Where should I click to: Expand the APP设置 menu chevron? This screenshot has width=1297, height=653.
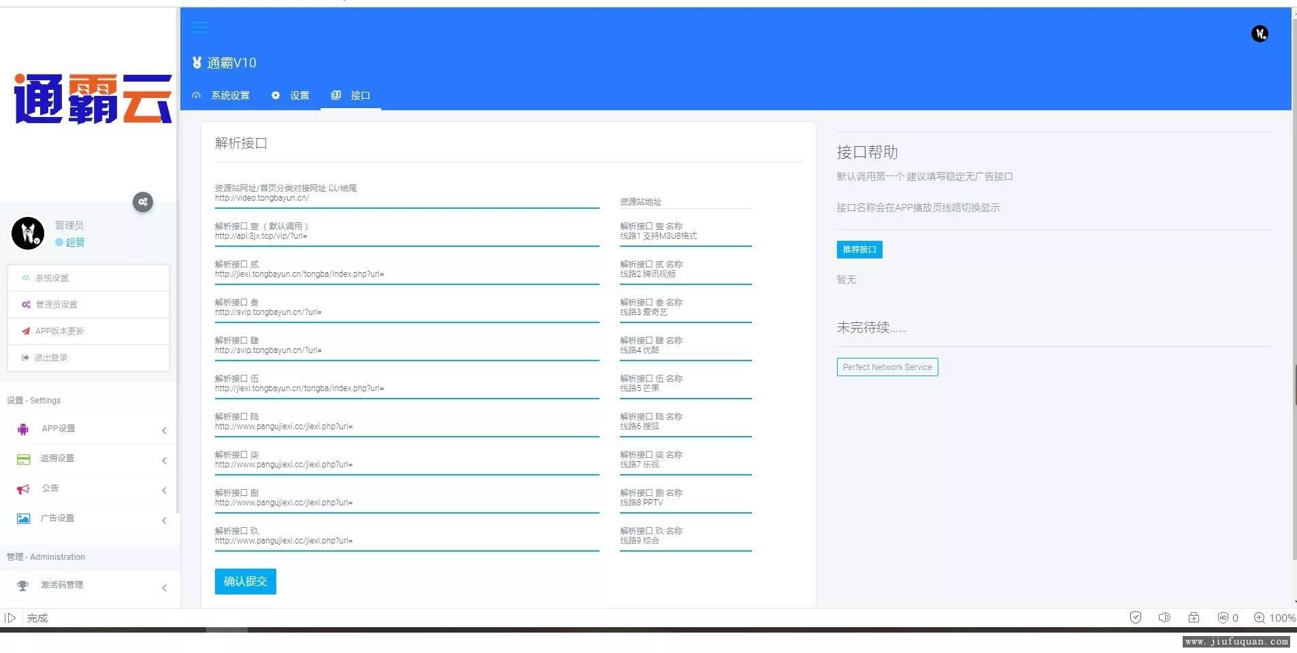pyautogui.click(x=164, y=431)
